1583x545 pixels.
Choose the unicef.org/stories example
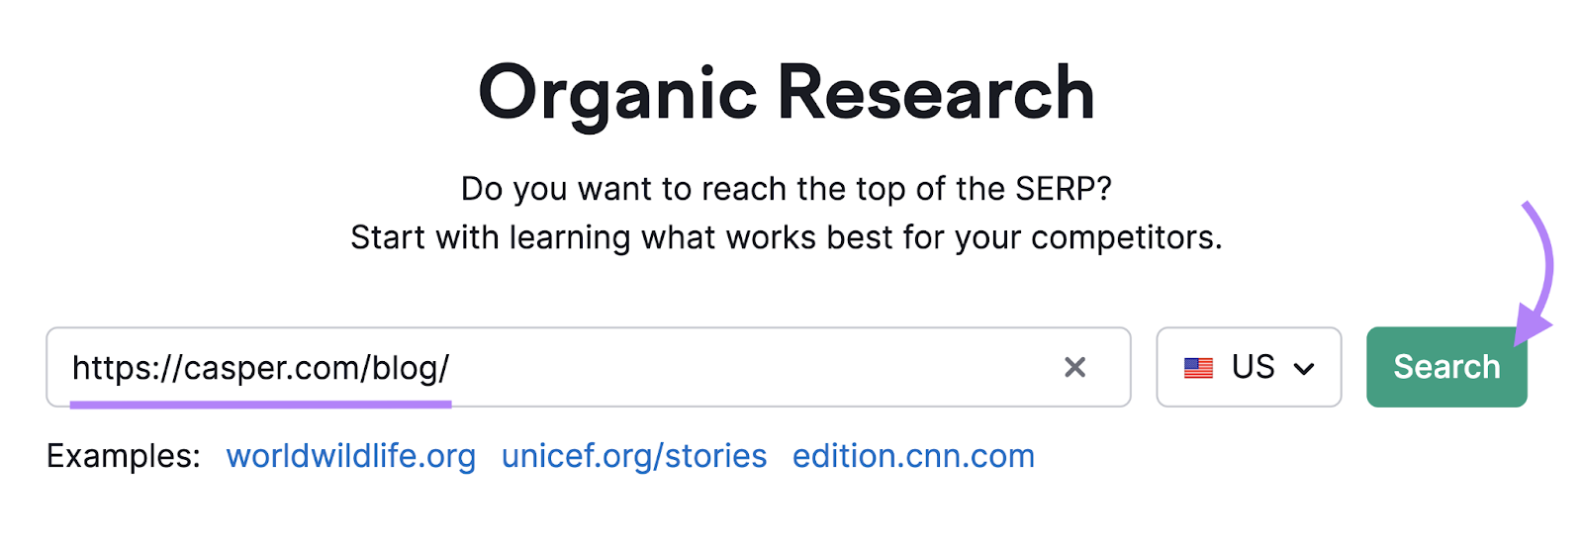634,456
